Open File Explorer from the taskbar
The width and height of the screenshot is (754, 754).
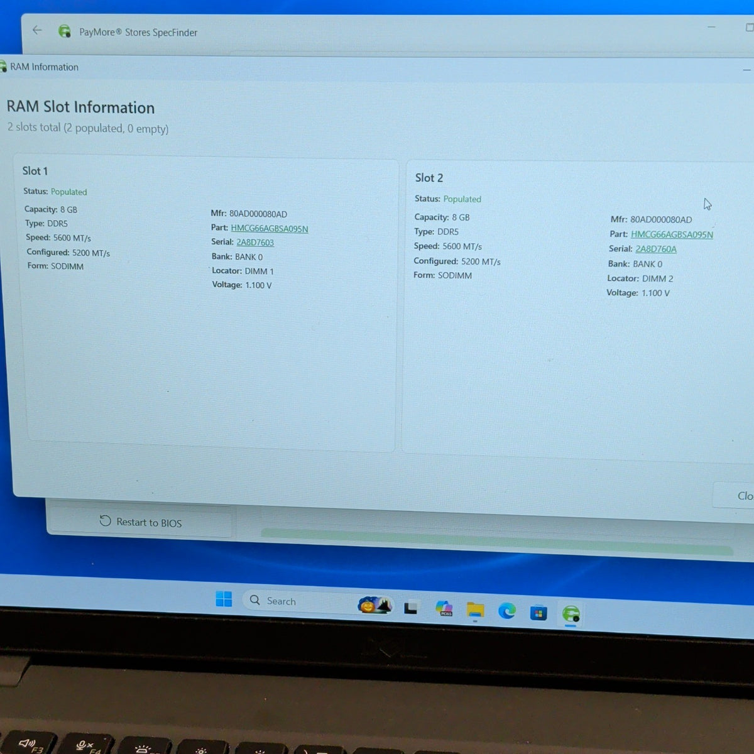475,610
